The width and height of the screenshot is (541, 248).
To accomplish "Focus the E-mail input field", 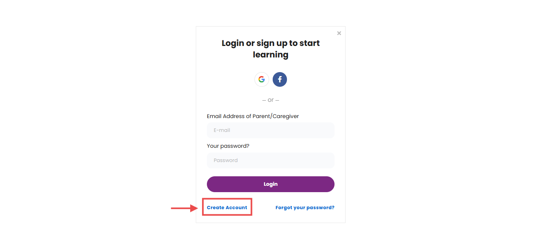I will (271, 130).
